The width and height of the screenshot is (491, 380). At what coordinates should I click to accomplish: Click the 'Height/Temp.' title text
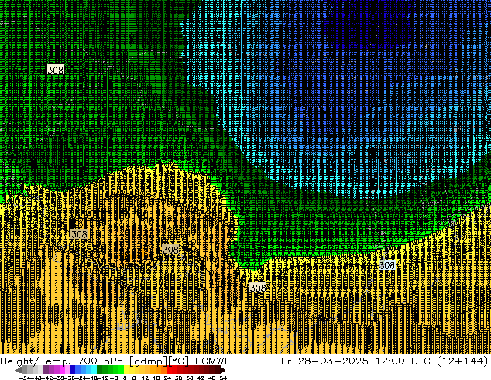pyautogui.click(x=35, y=361)
